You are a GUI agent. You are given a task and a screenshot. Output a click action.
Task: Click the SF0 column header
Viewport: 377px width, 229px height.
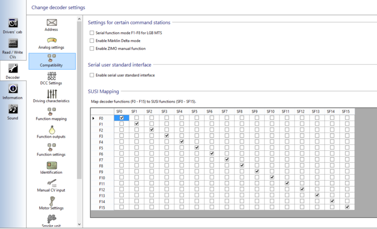tap(122, 112)
